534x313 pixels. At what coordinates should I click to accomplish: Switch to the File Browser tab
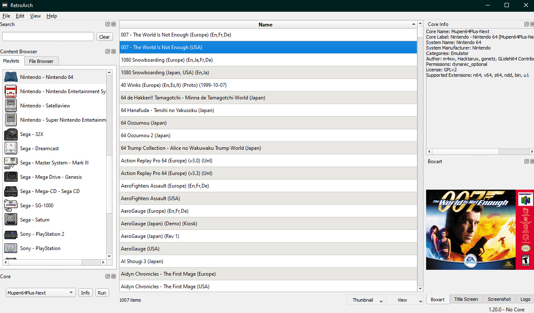pyautogui.click(x=41, y=61)
